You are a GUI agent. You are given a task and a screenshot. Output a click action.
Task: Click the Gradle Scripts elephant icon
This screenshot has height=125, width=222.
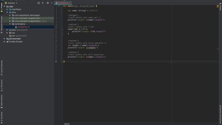(8, 42)
